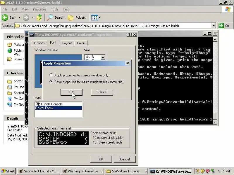Screen dimensions: 234x175
Task: Click the Search toolbar button
Action: (x=56, y=17)
